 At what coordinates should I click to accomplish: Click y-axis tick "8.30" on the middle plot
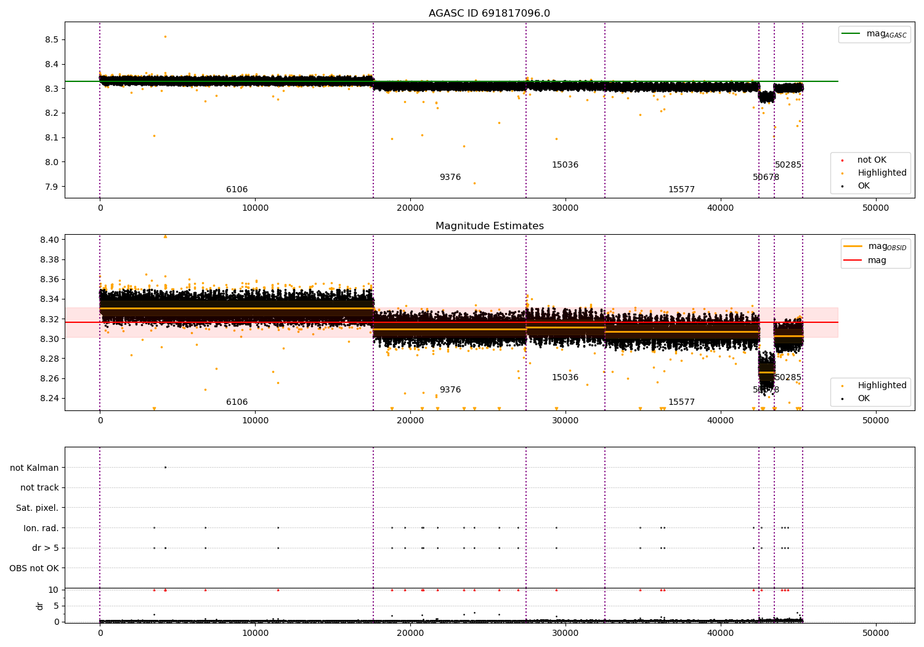point(49,339)
